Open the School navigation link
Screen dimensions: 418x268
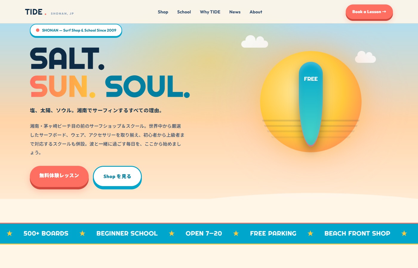coord(184,12)
